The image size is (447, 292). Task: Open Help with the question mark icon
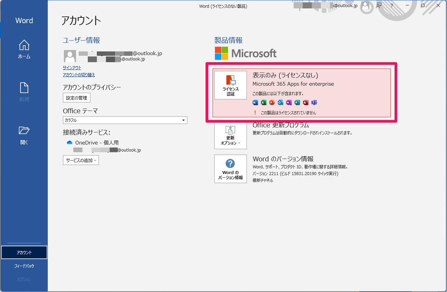pos(392,6)
